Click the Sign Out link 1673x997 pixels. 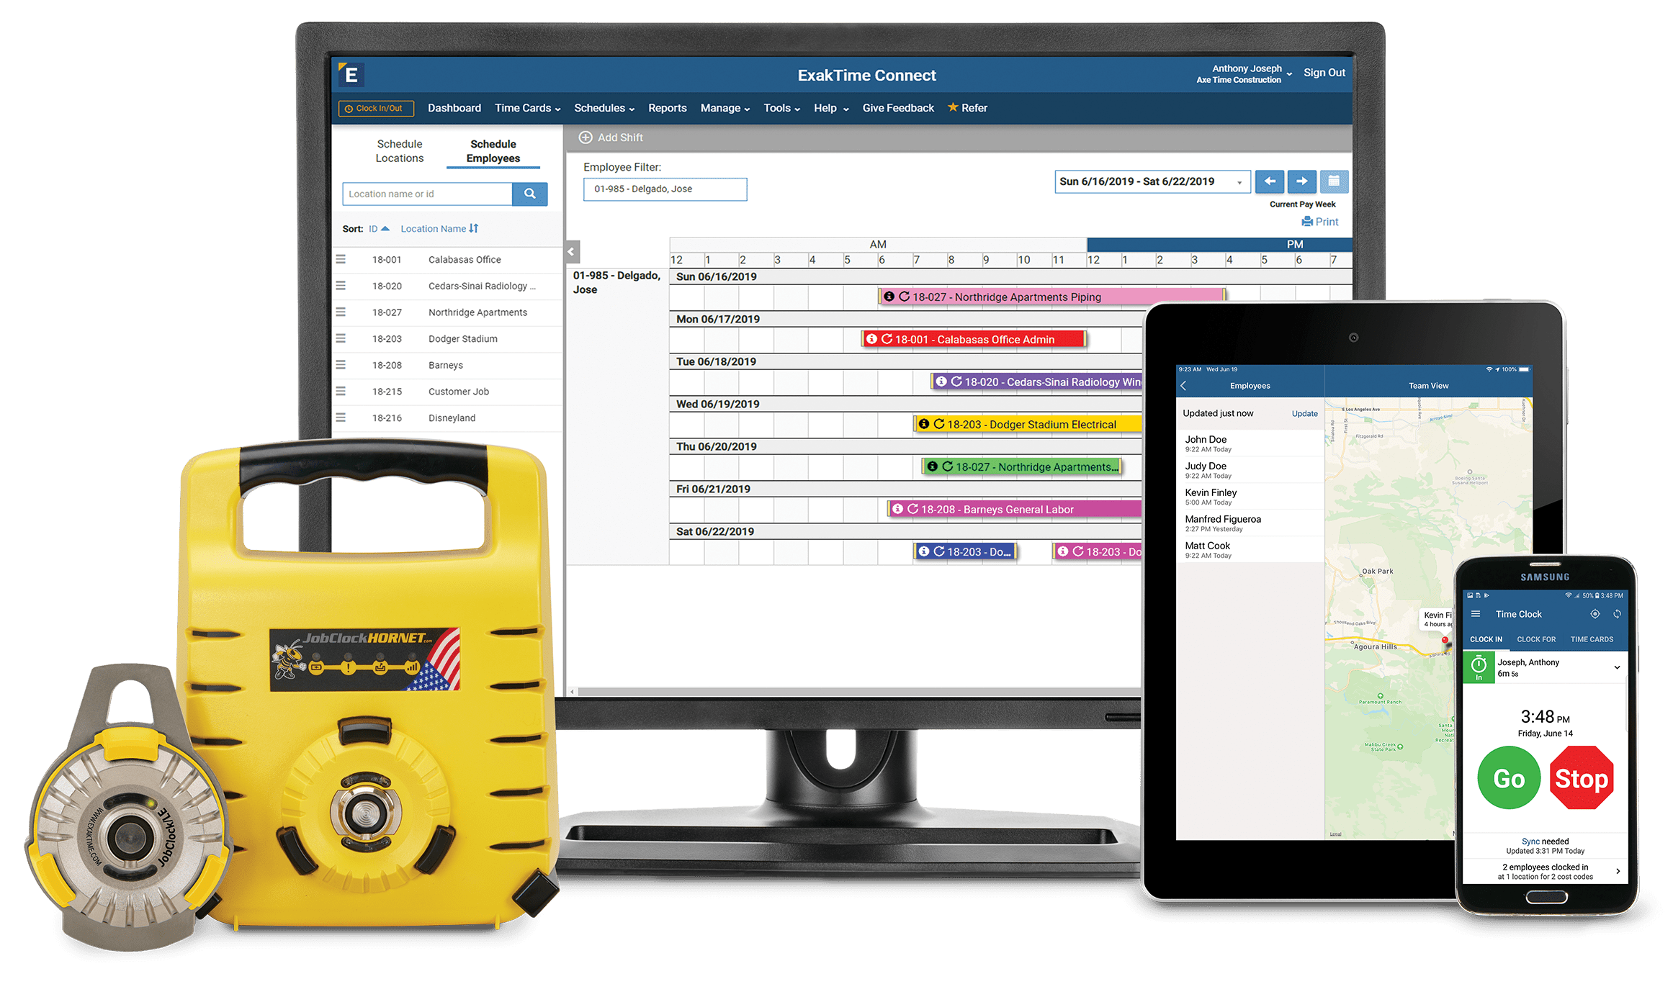[1324, 73]
